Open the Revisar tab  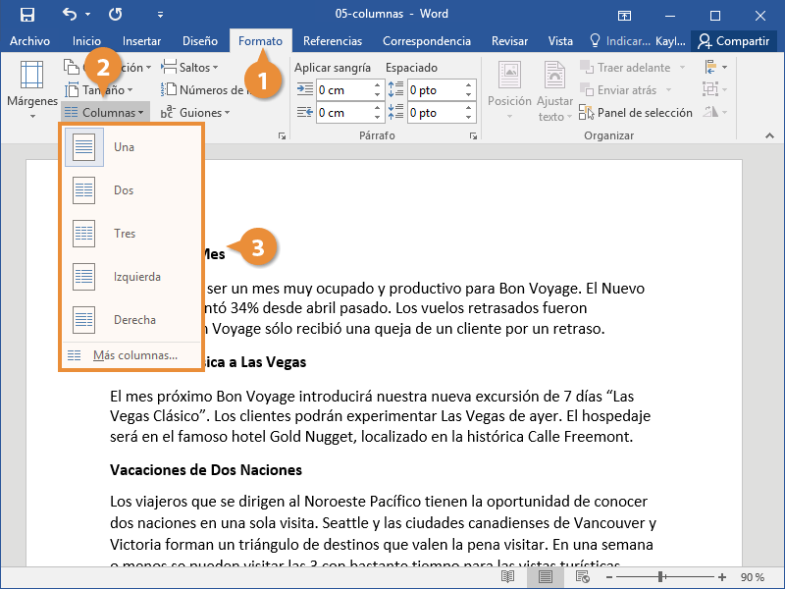click(x=509, y=41)
